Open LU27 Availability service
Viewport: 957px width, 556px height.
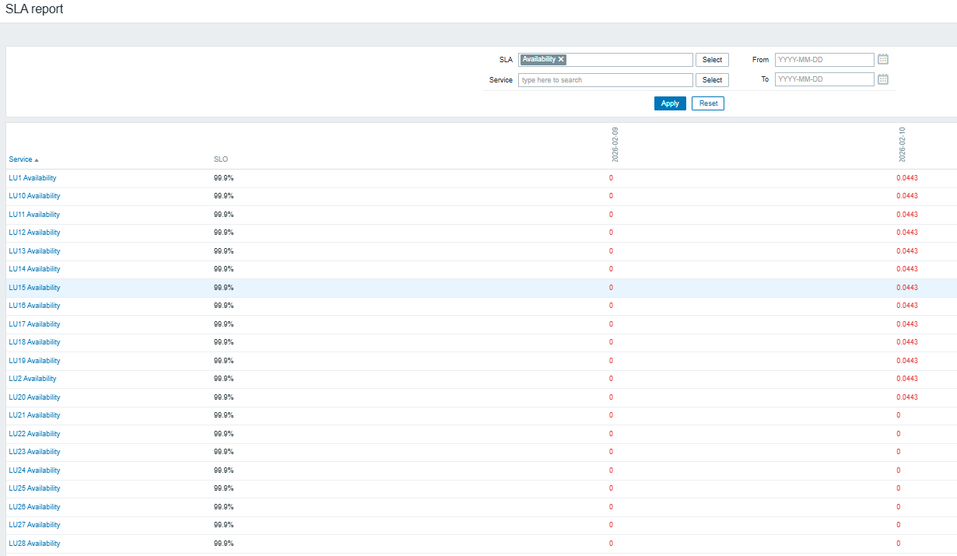click(x=34, y=525)
